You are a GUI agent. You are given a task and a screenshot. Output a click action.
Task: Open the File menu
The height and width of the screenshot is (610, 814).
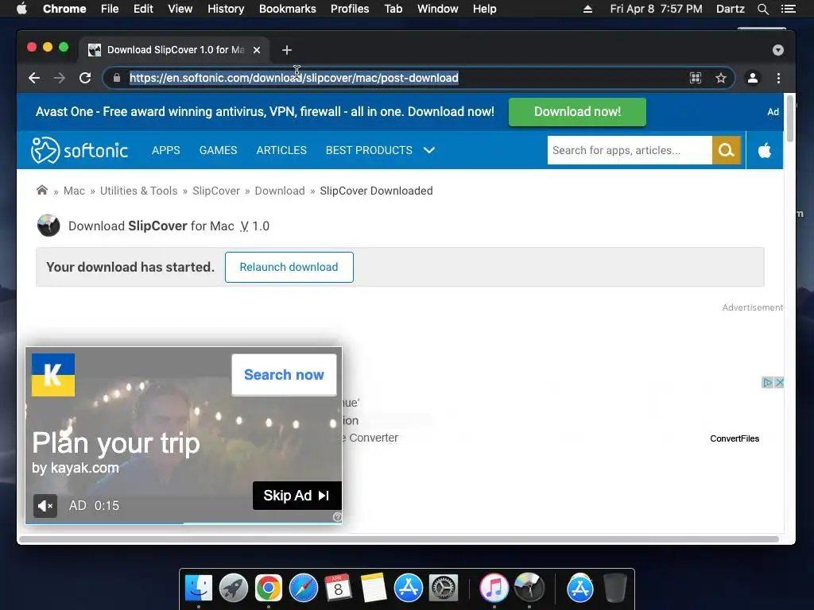coord(110,9)
